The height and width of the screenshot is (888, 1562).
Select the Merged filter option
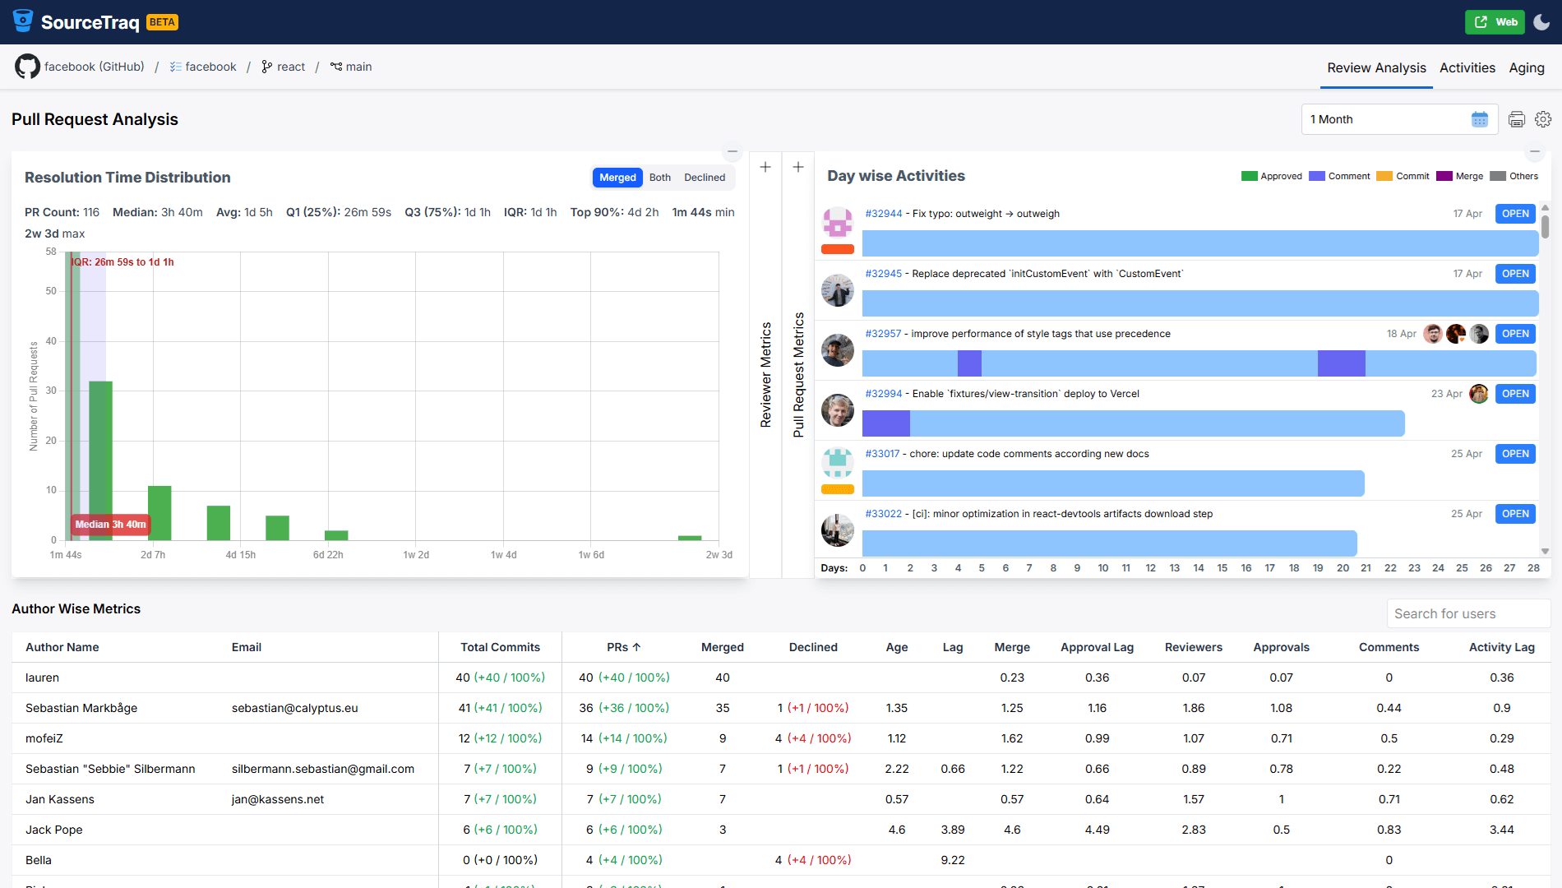[x=617, y=178]
